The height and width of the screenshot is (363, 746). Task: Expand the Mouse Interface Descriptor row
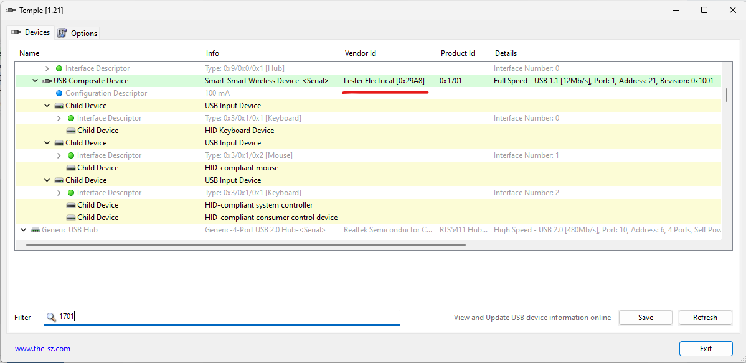point(59,155)
